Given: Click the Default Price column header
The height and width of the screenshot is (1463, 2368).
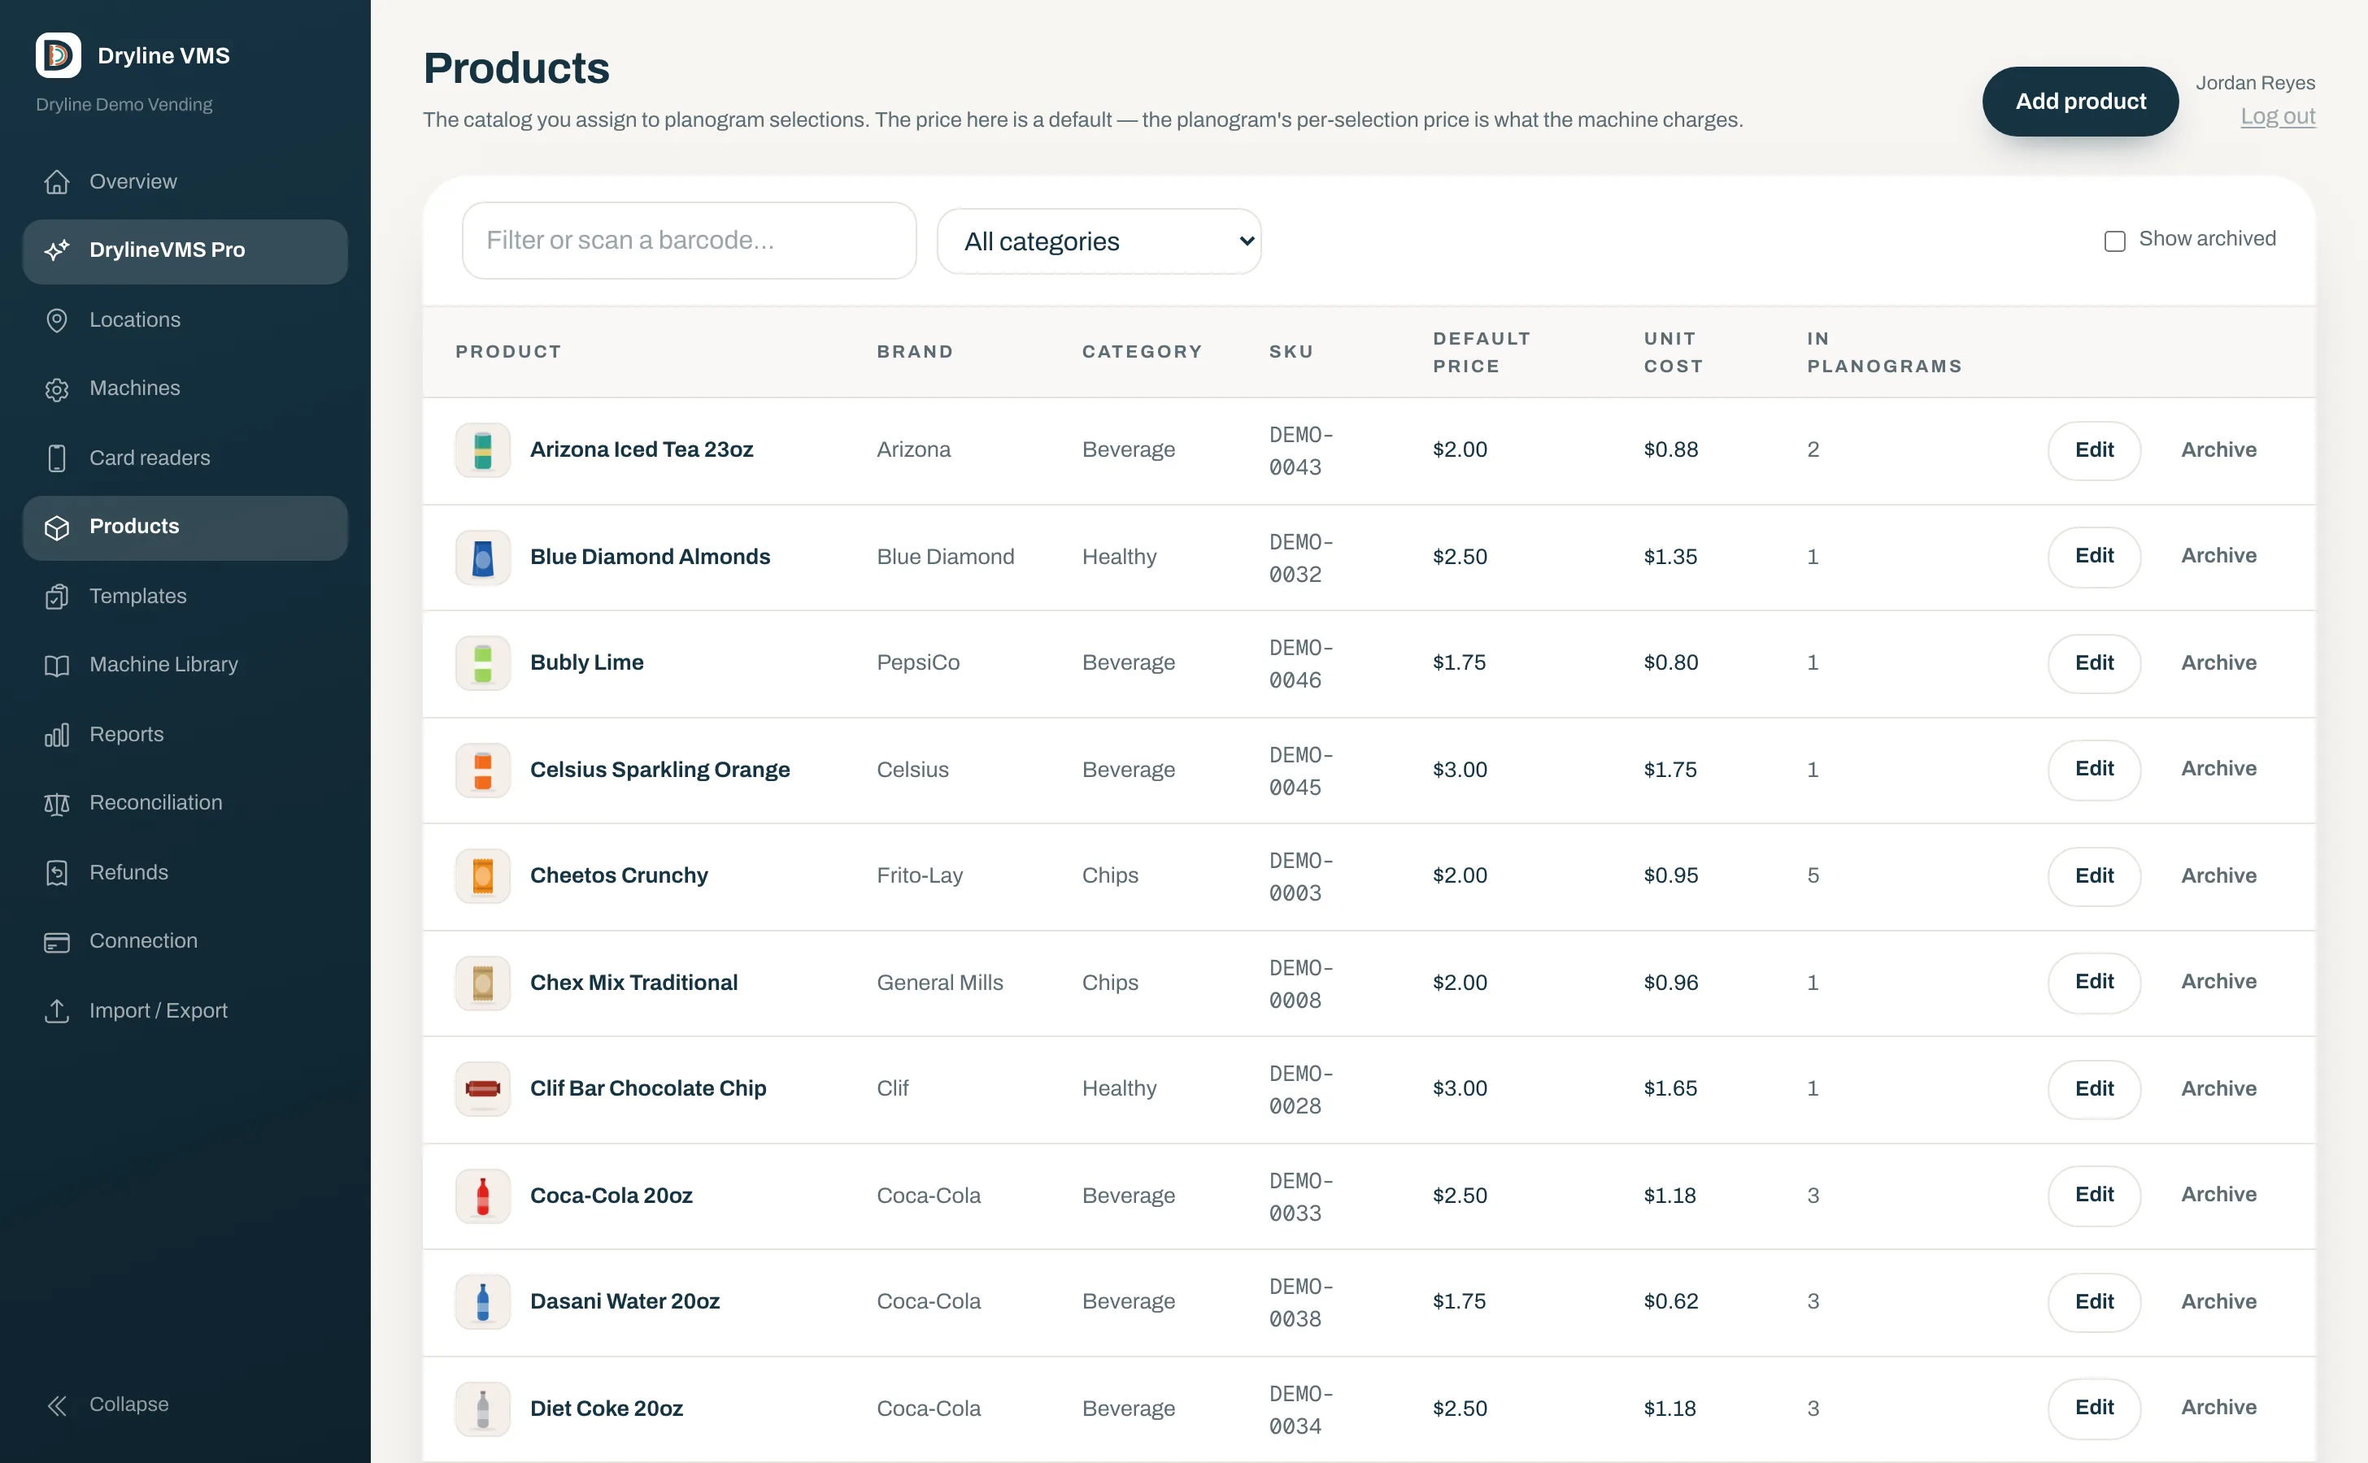Looking at the screenshot, I should (1481, 352).
